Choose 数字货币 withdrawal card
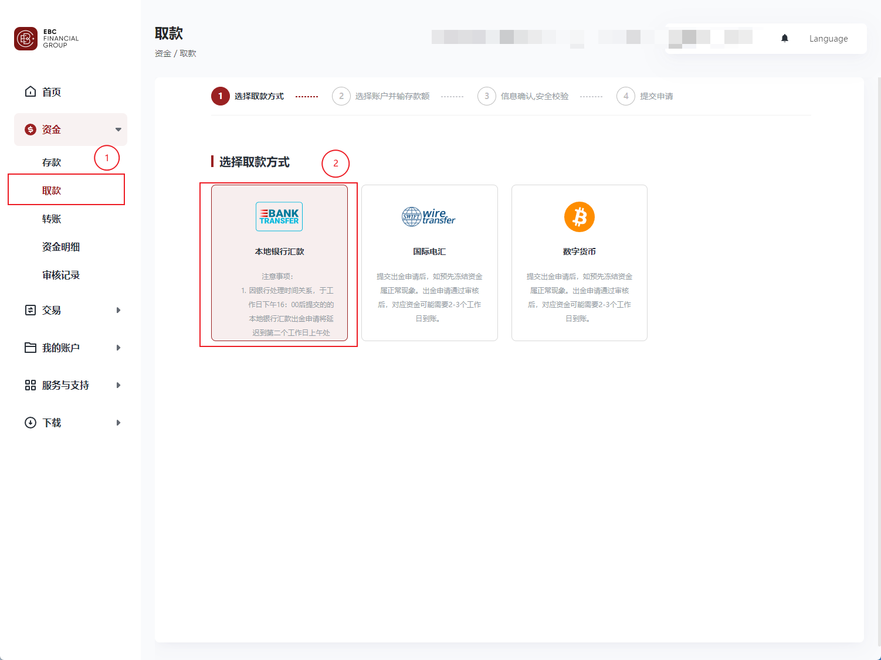 tap(580, 263)
